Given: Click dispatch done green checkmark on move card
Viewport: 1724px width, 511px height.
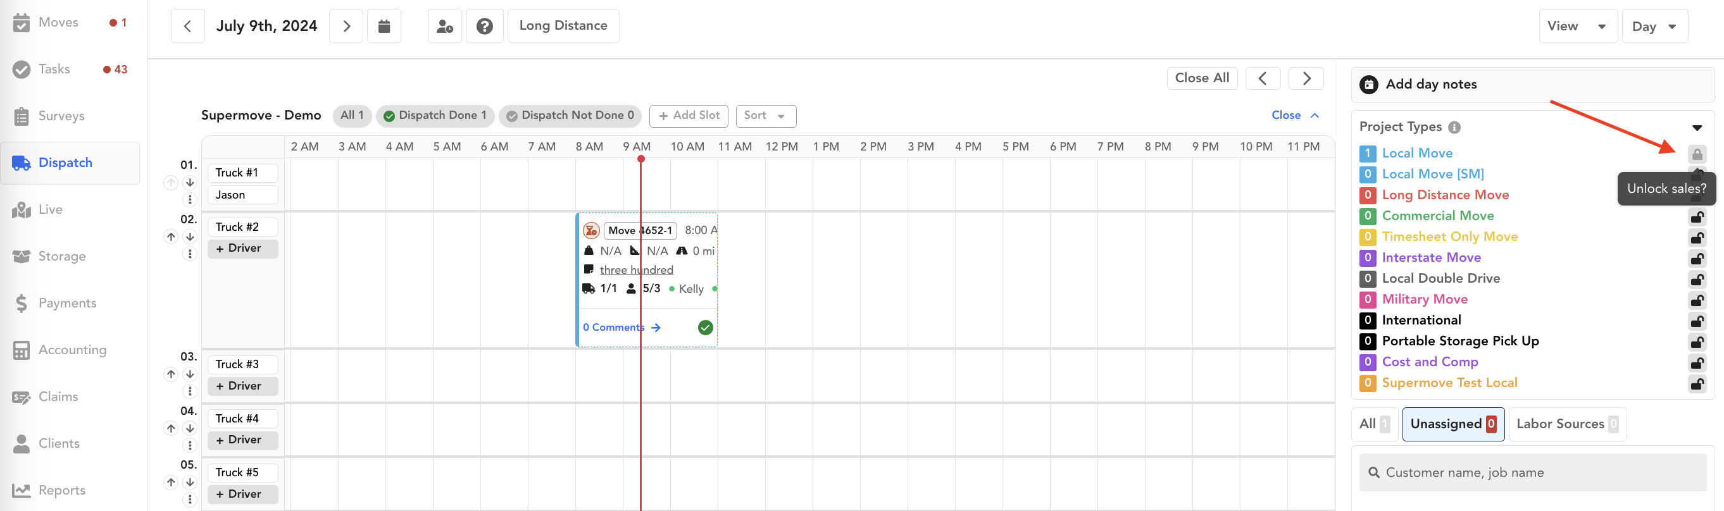Looking at the screenshot, I should point(706,327).
